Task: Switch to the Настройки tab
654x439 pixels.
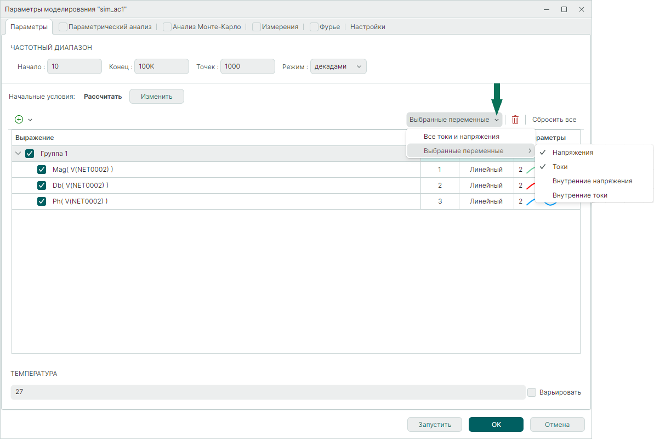Action: click(367, 27)
